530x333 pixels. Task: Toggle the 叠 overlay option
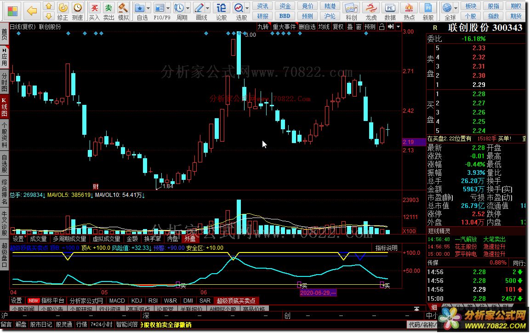pyautogui.click(x=350, y=27)
